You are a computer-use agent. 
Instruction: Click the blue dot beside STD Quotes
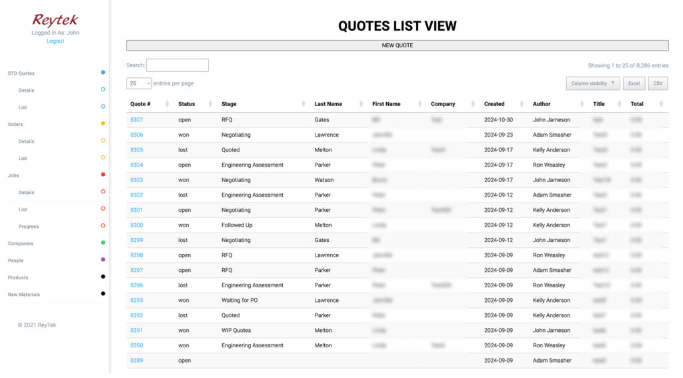pyautogui.click(x=103, y=72)
